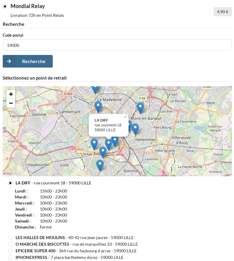The image size is (234, 261).
Task: Select the LA DIFF pickup point
Action: coord(10,183)
